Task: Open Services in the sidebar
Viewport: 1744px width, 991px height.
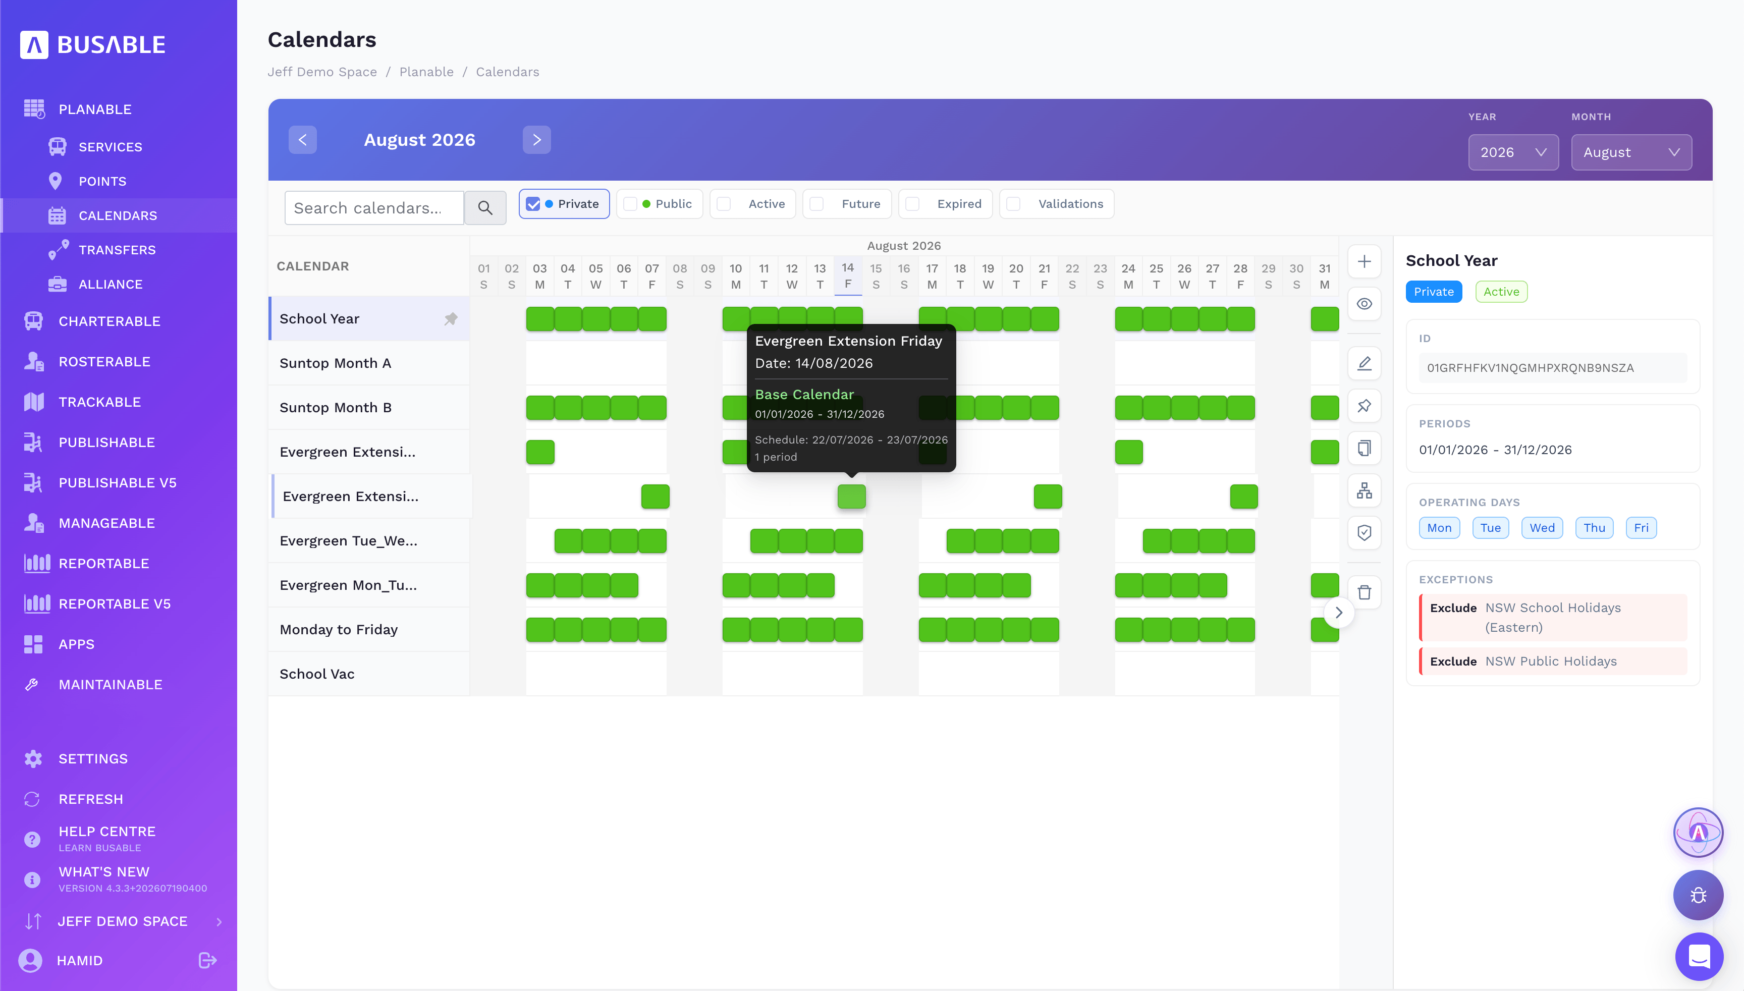Action: (x=111, y=147)
